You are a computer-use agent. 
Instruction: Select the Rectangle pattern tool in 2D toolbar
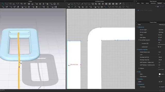tap(99, 4)
